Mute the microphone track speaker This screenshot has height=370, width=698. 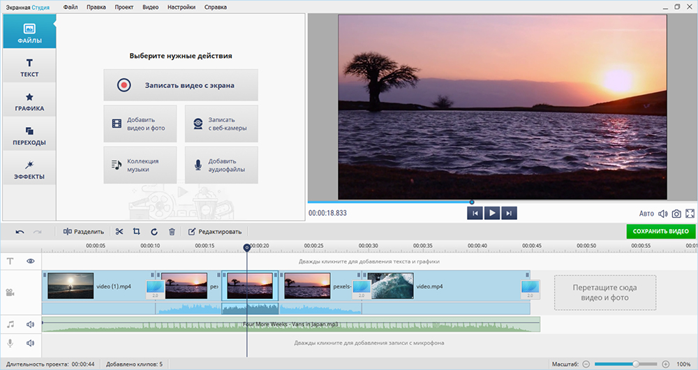pyautogui.click(x=31, y=343)
